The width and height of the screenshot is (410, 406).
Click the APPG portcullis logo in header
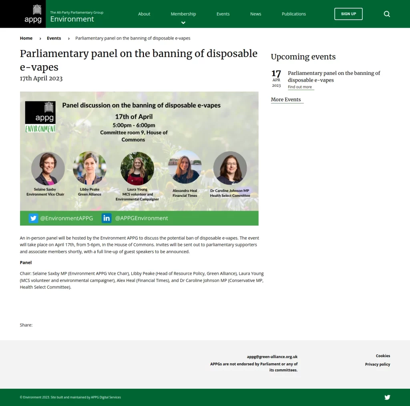tap(33, 14)
